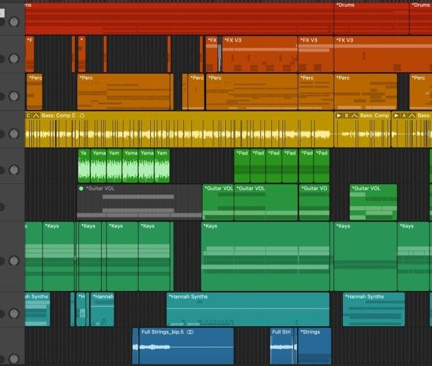Select the *Strings region on the blue track
432x366 pixels.
pyautogui.click(x=314, y=346)
